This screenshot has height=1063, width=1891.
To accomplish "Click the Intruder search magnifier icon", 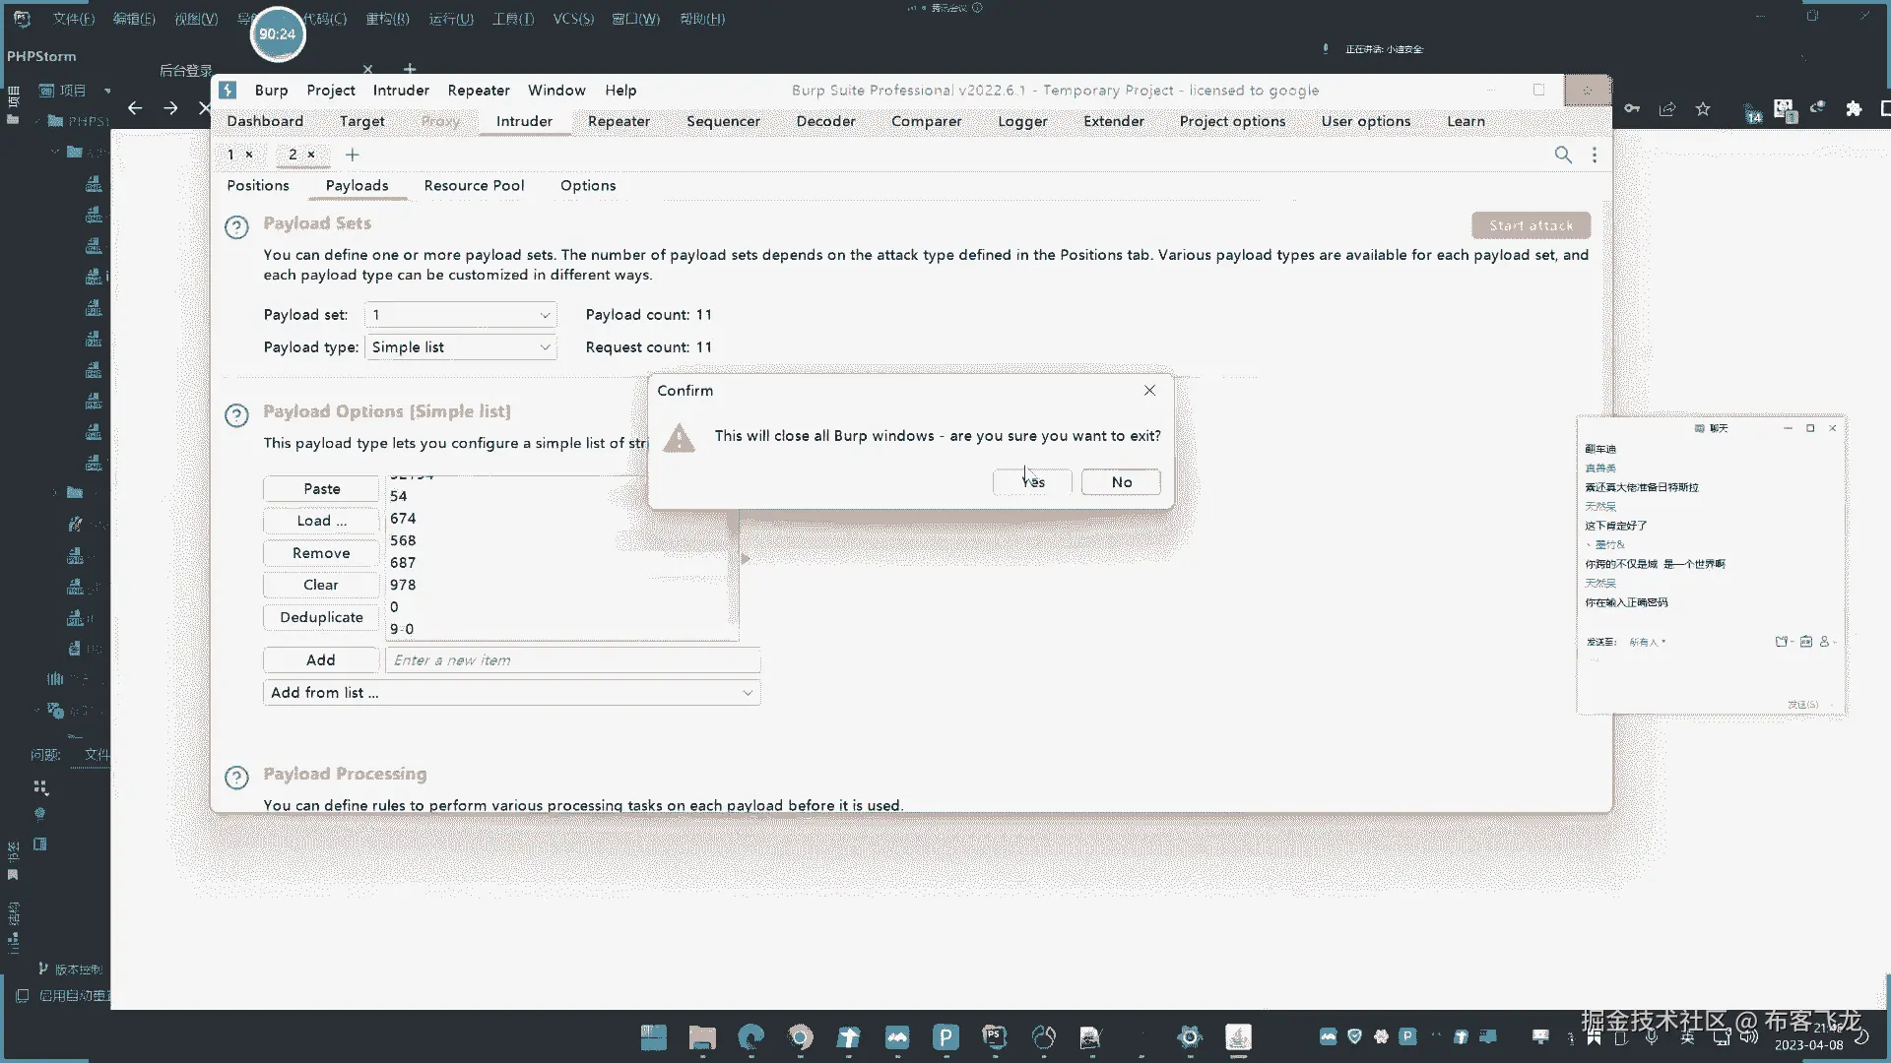I will coord(1563,155).
